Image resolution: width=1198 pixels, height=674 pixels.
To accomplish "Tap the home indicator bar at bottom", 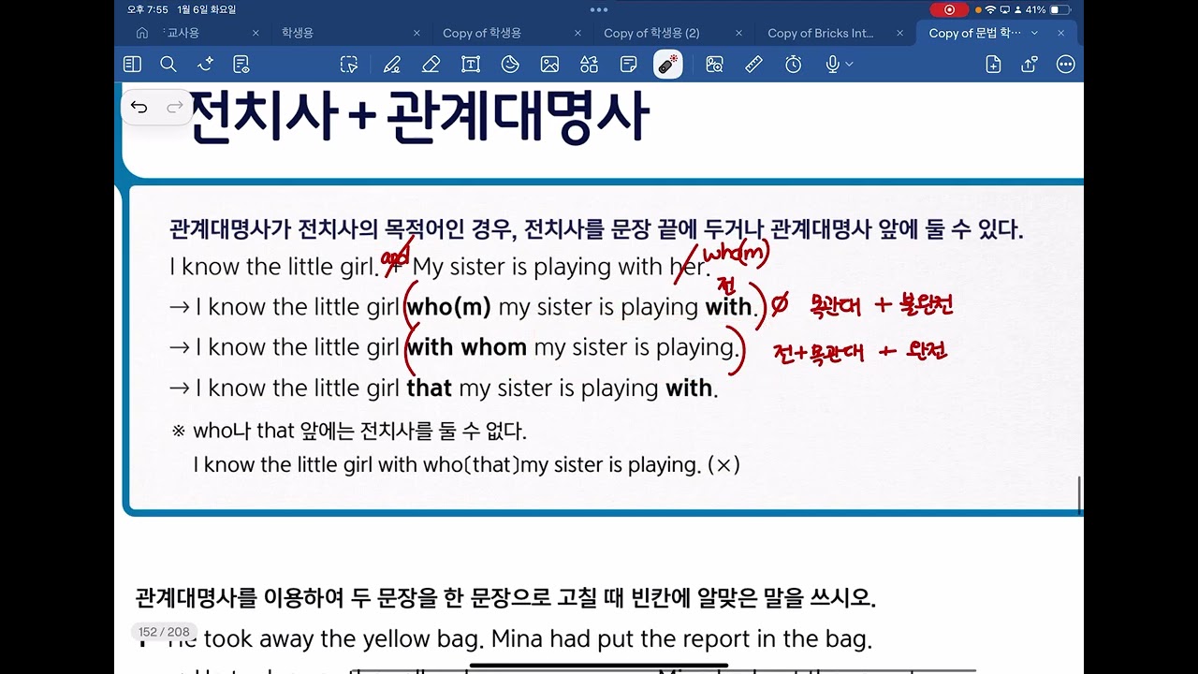I will [x=599, y=667].
